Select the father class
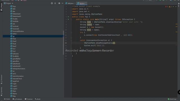This screenshot has height=101, width=180. [13, 34]
